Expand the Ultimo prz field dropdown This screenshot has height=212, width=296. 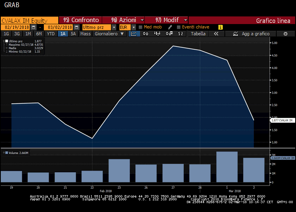coord(114,27)
